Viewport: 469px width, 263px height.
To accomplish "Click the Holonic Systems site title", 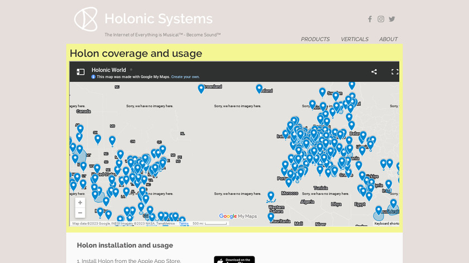I will pyautogui.click(x=159, y=19).
